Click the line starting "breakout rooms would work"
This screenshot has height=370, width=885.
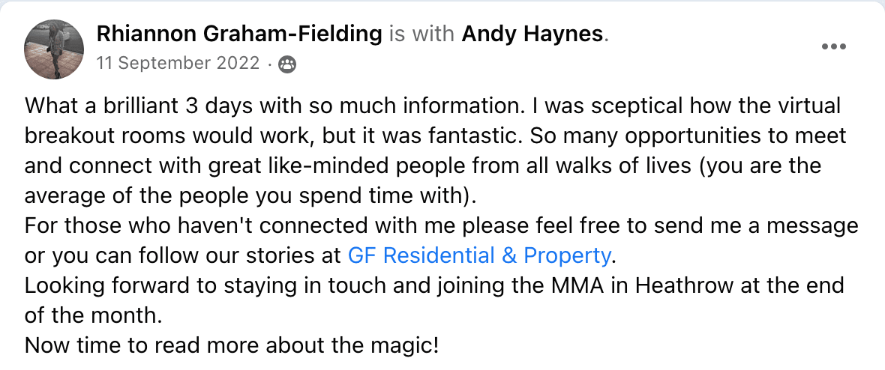(x=436, y=136)
